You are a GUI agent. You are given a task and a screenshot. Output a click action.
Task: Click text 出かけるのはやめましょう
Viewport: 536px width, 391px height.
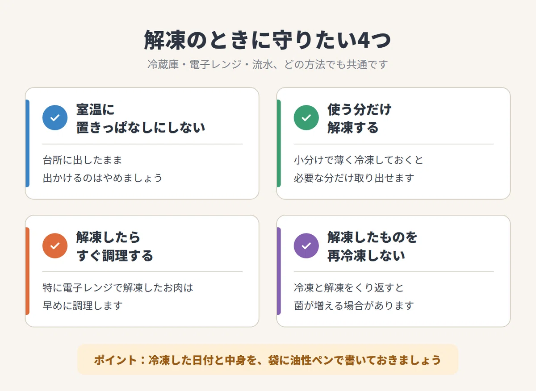pyautogui.click(x=102, y=178)
